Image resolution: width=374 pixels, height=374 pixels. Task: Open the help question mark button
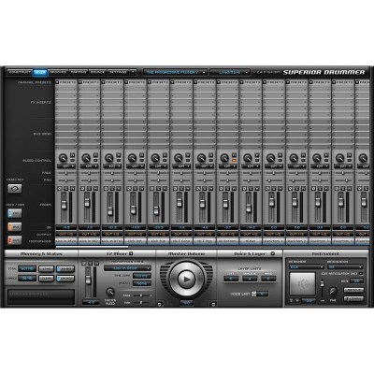coord(133,72)
